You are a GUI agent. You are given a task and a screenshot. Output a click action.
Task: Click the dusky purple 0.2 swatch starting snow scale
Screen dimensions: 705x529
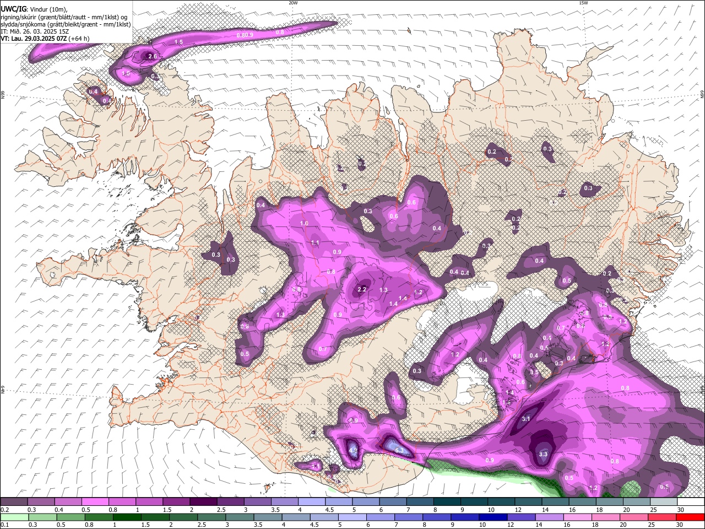click(x=14, y=501)
